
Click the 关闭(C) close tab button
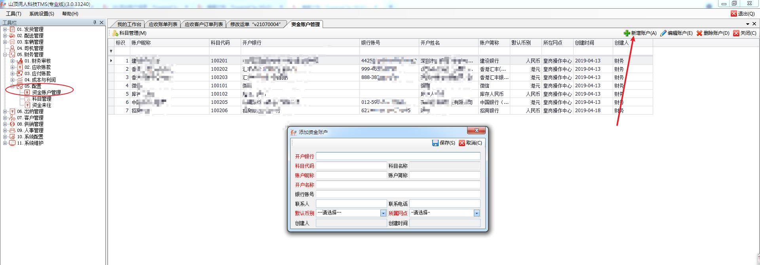[x=745, y=33]
